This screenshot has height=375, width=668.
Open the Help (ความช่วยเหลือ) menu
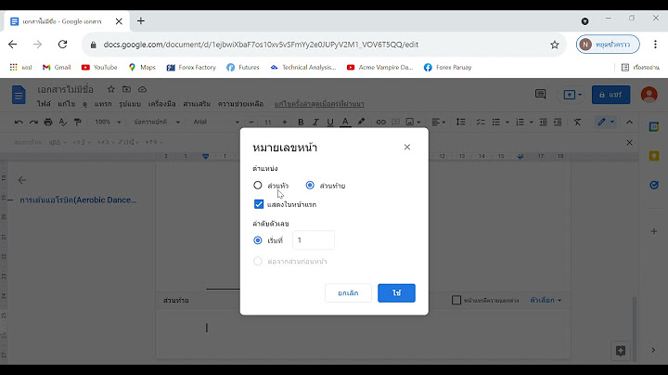pyautogui.click(x=240, y=104)
